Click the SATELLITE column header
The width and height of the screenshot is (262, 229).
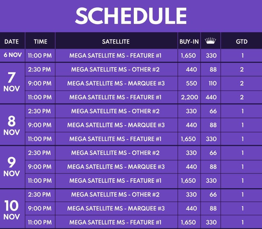click(x=116, y=41)
